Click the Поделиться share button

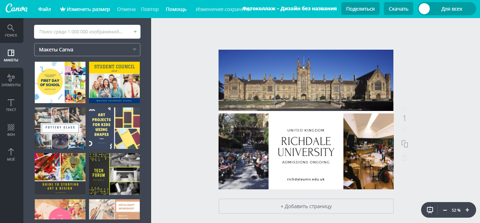pos(360,9)
